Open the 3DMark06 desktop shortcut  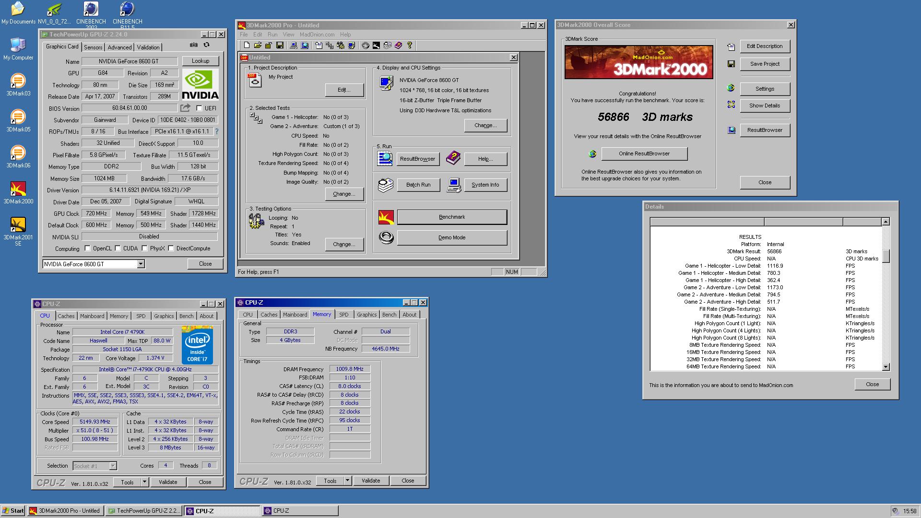pyautogui.click(x=18, y=157)
